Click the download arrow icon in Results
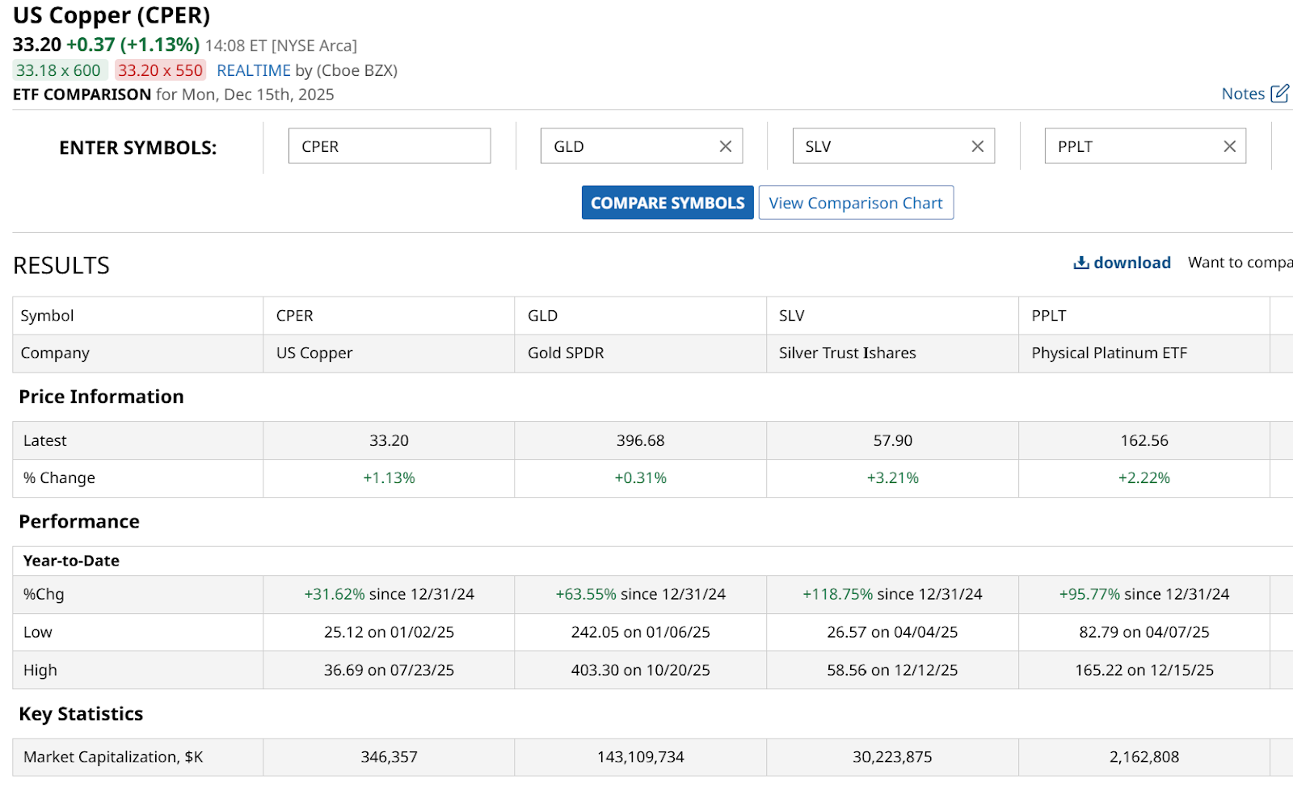The height and width of the screenshot is (791, 1293). tap(1080, 263)
